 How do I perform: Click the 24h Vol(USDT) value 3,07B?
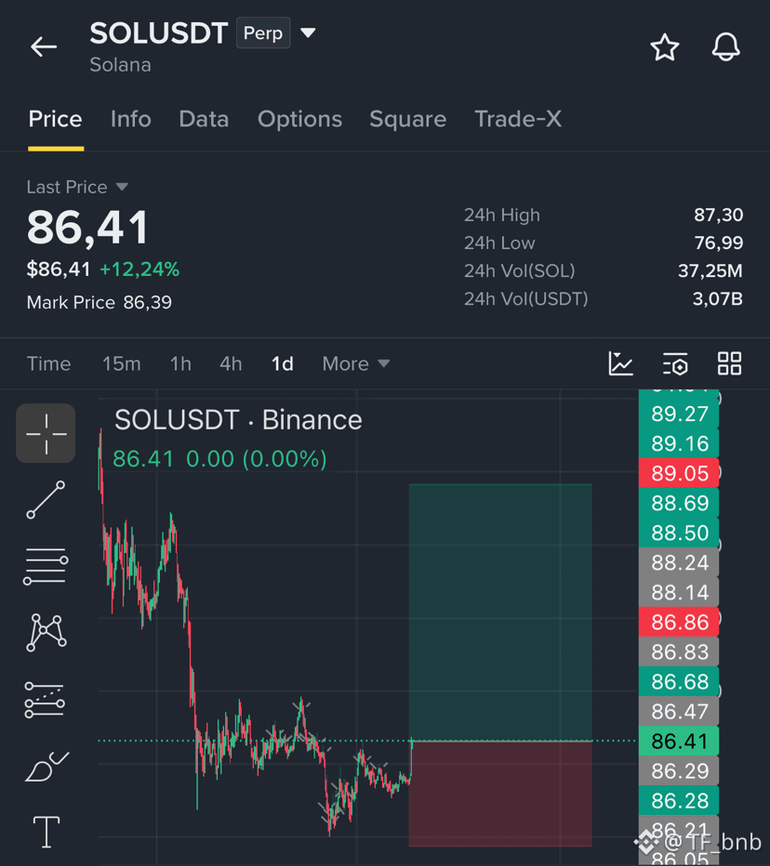[x=718, y=299]
